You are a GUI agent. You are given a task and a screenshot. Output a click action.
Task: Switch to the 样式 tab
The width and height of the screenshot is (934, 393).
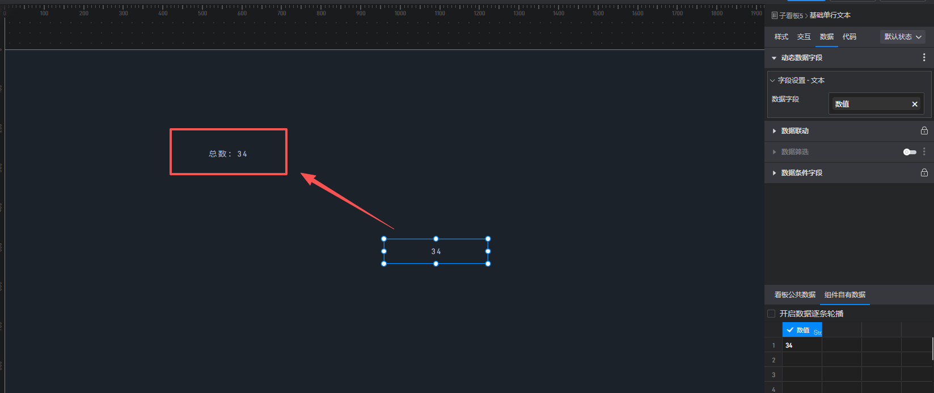pos(781,37)
